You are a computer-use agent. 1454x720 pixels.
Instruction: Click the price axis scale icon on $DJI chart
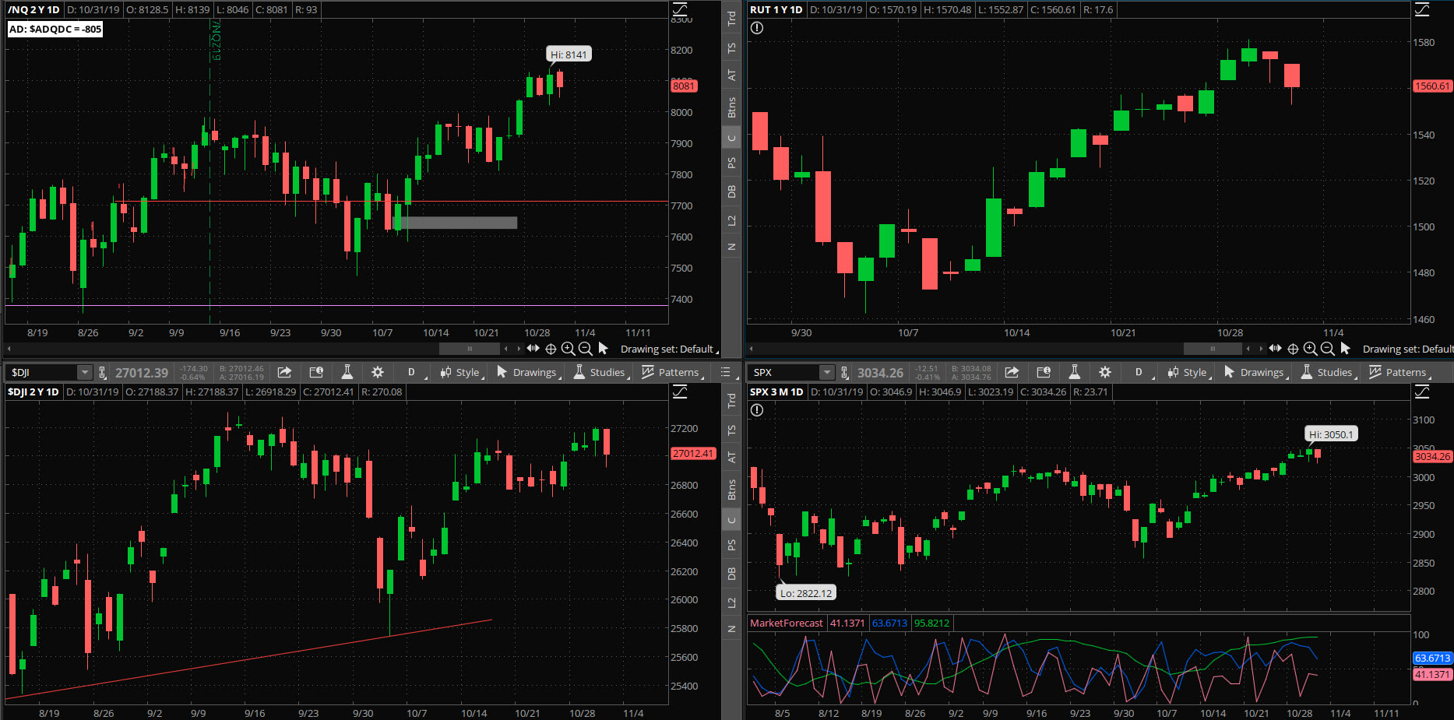coord(680,392)
